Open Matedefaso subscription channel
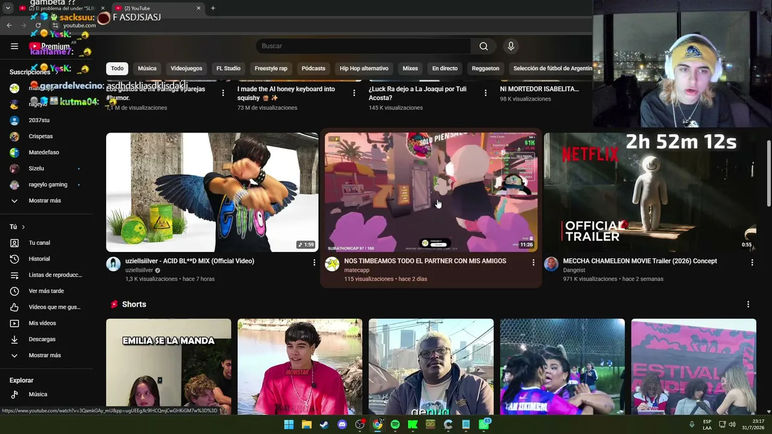The image size is (772, 434). pyautogui.click(x=48, y=153)
